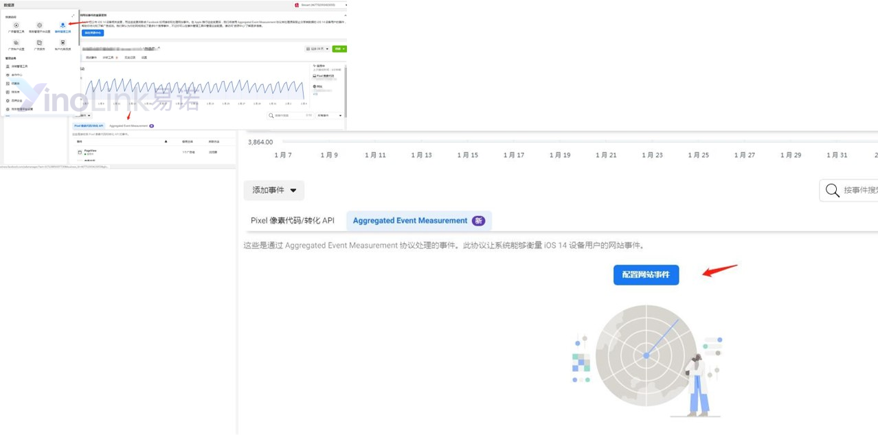Click the purple 新 badge

478,220
